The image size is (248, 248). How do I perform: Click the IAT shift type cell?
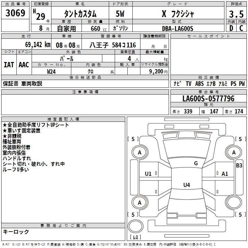click(x=9, y=64)
